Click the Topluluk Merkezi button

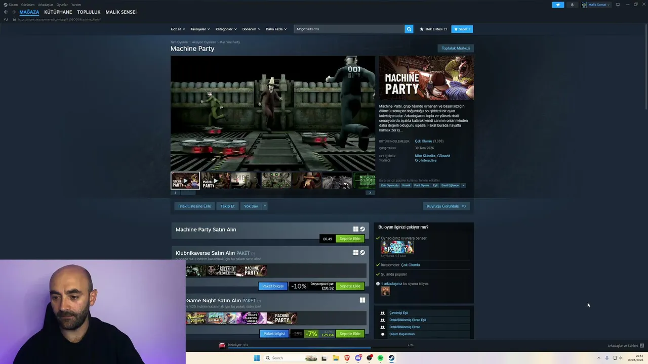[x=456, y=49]
